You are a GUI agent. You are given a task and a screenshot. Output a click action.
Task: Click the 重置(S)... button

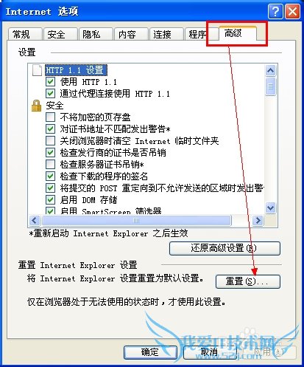[x=248, y=281]
